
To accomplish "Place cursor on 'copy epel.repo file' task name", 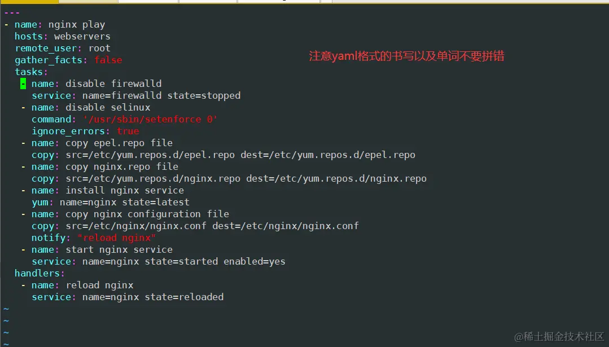I will coord(119,143).
